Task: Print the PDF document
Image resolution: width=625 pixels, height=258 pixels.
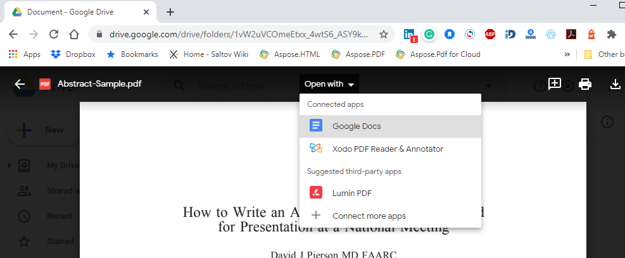Action: coord(584,84)
